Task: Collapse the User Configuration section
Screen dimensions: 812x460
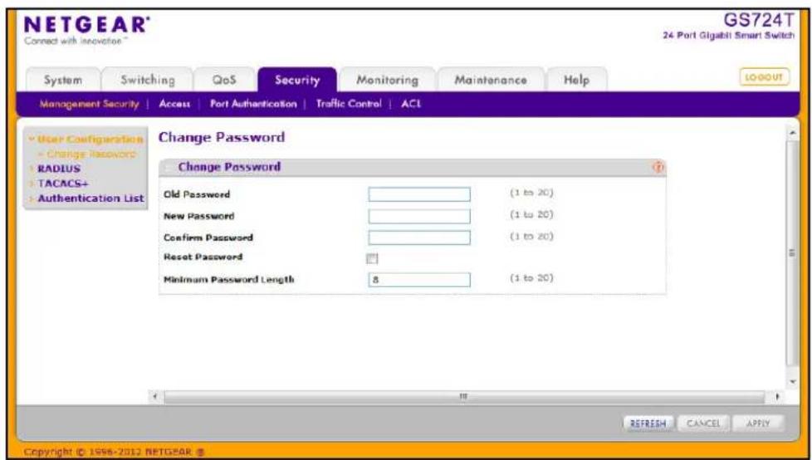Action: tap(86, 139)
